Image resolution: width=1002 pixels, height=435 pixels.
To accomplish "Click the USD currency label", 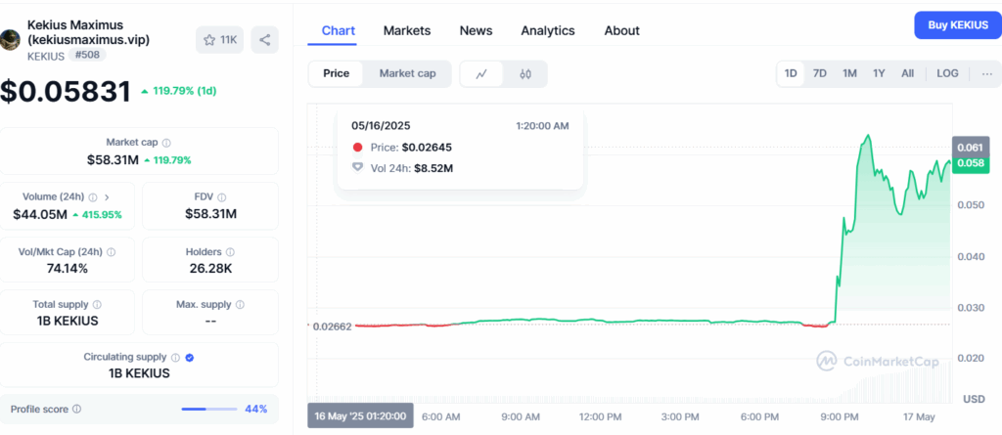I will click(x=974, y=400).
